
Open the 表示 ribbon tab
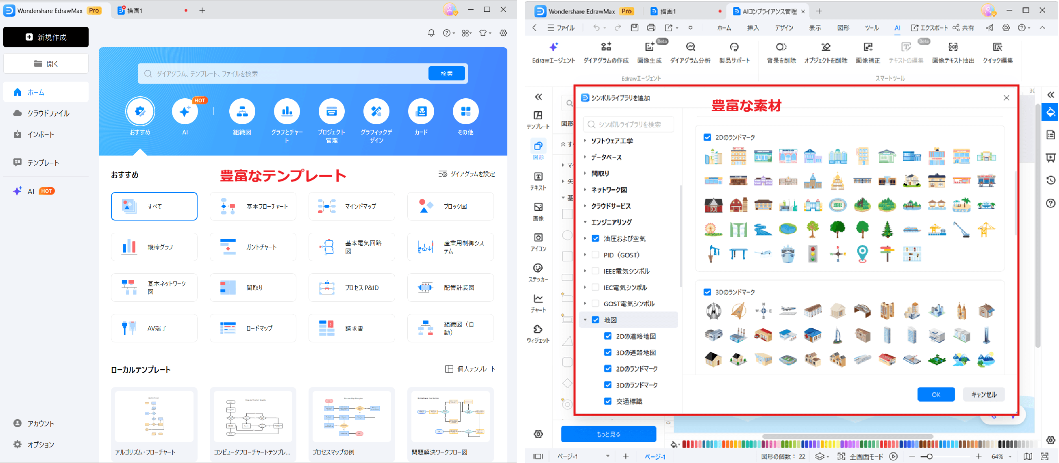[815, 28]
